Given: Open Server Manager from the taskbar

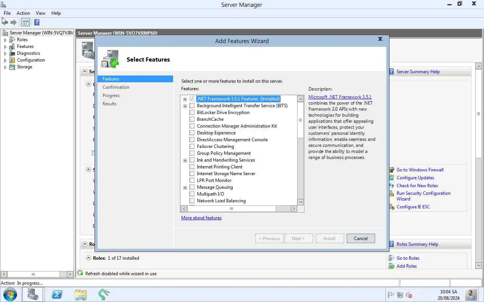Looking at the screenshot, I should point(33,294).
